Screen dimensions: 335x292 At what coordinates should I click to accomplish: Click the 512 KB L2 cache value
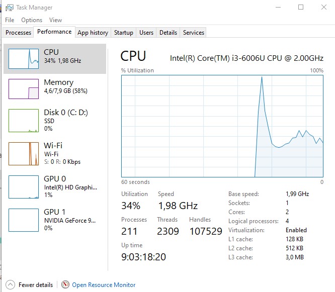294,248
